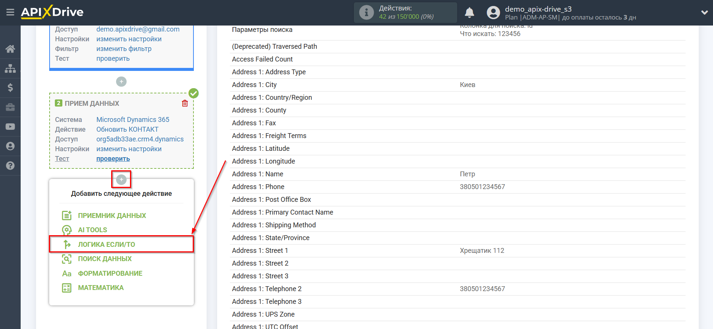713x329 pixels.
Task: Click the Действия counter panel
Action: 405,12
